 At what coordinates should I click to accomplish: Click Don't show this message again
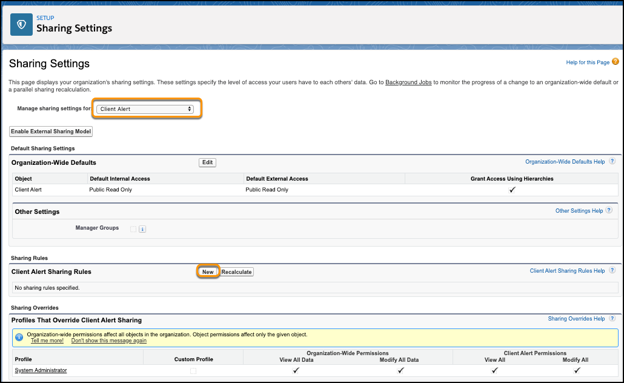click(x=108, y=341)
